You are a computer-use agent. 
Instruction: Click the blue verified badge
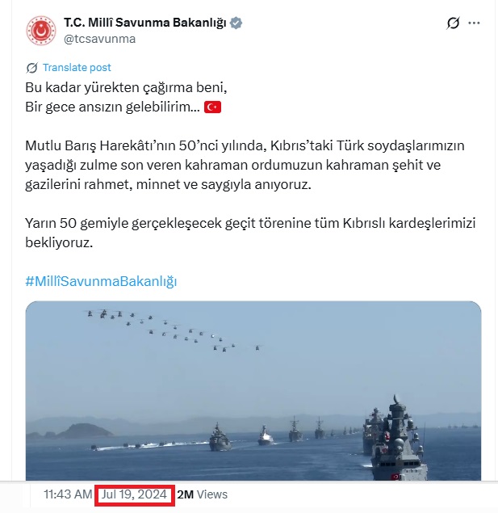[x=236, y=23]
